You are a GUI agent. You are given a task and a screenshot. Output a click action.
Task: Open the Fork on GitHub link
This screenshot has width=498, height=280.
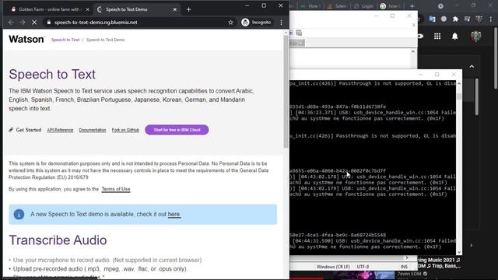(125, 130)
